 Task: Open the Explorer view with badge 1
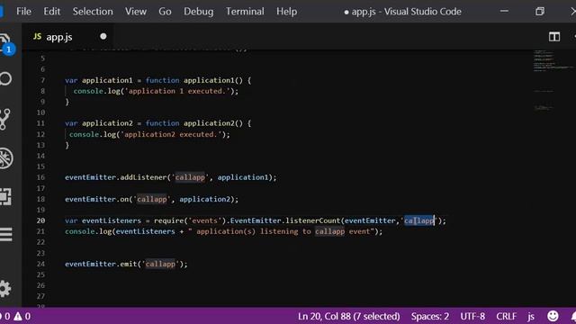click(6, 43)
